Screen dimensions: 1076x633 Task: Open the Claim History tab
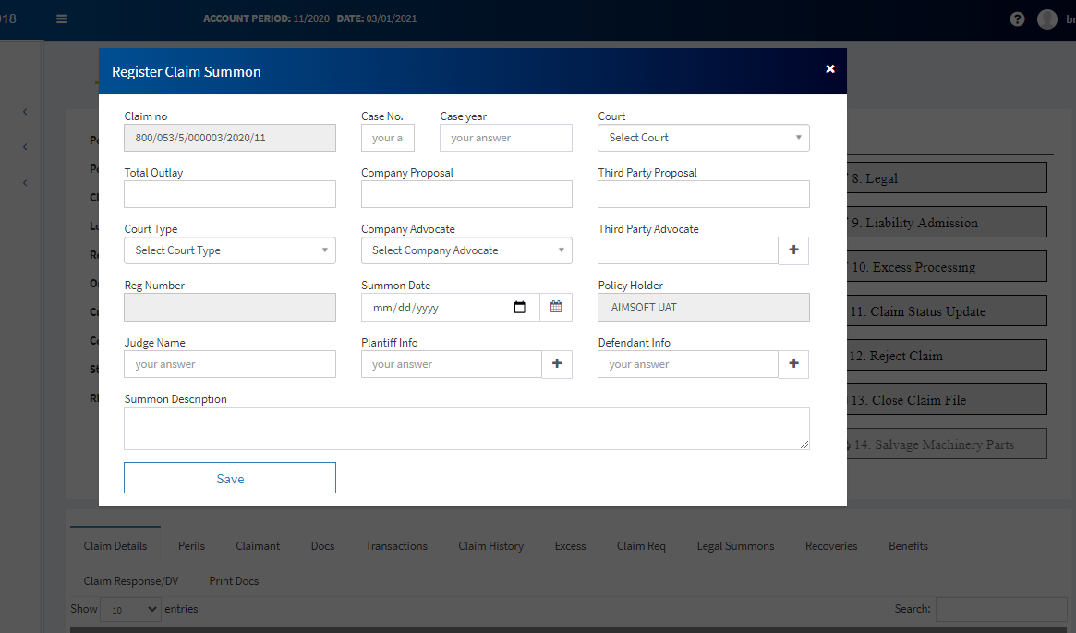coord(490,546)
